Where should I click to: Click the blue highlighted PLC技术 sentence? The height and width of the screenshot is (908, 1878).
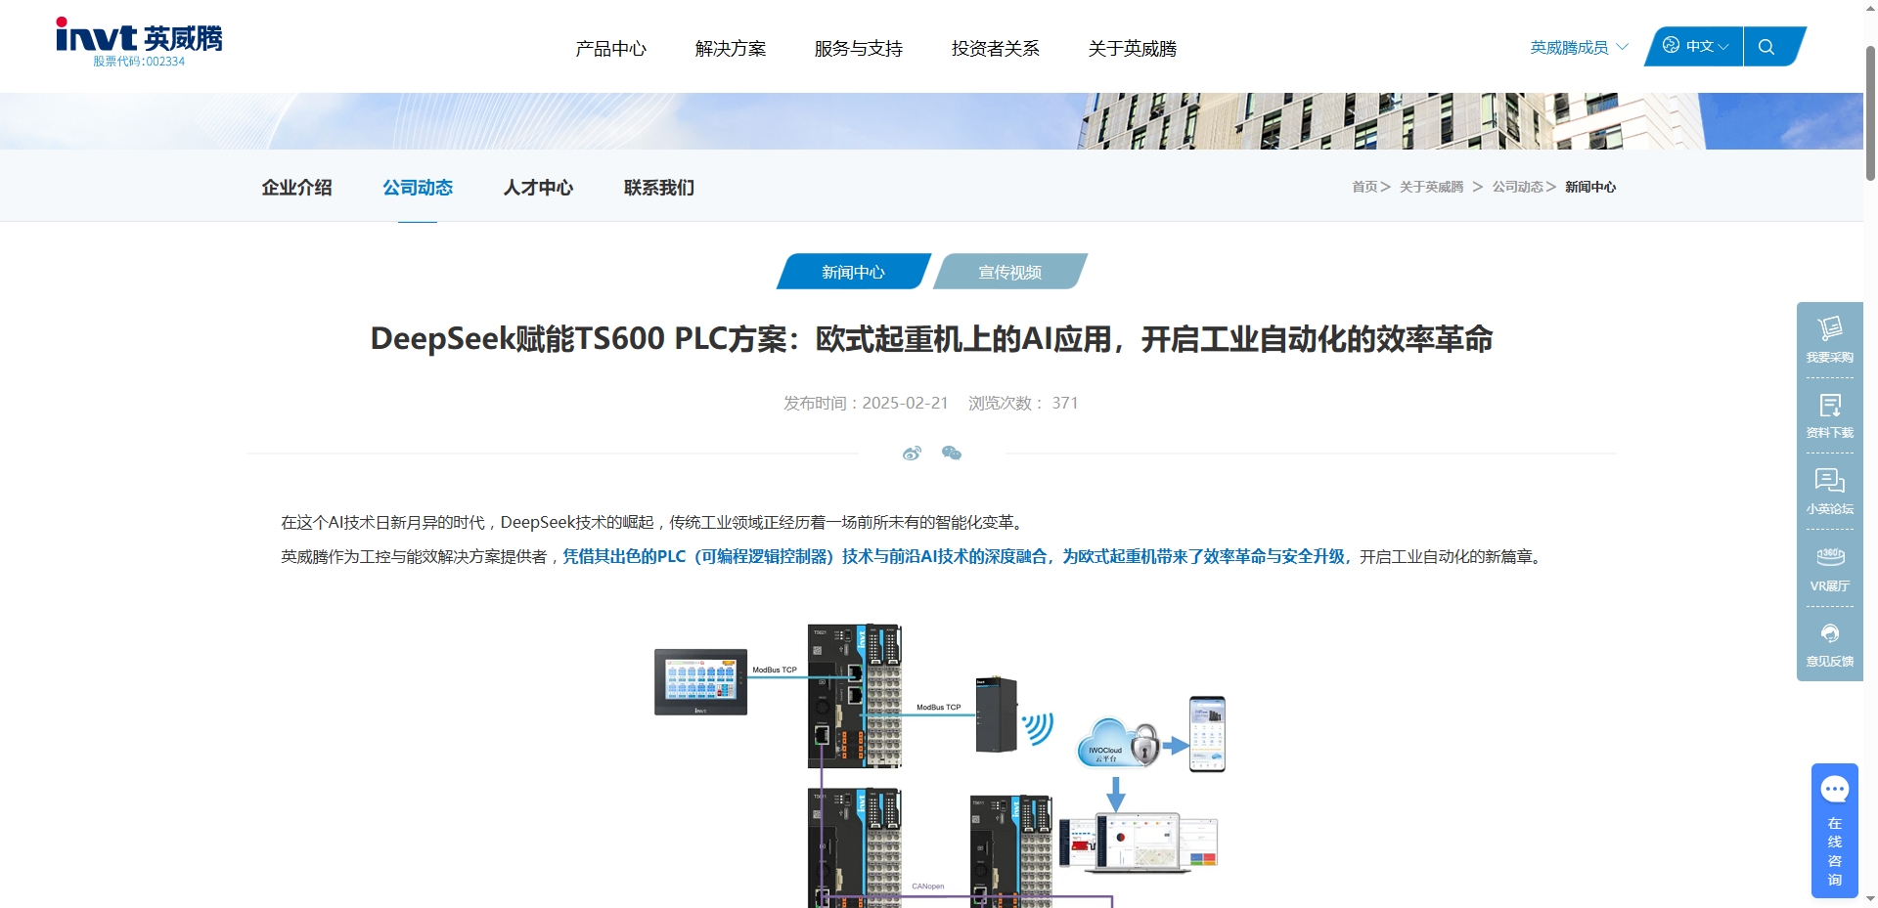(958, 556)
